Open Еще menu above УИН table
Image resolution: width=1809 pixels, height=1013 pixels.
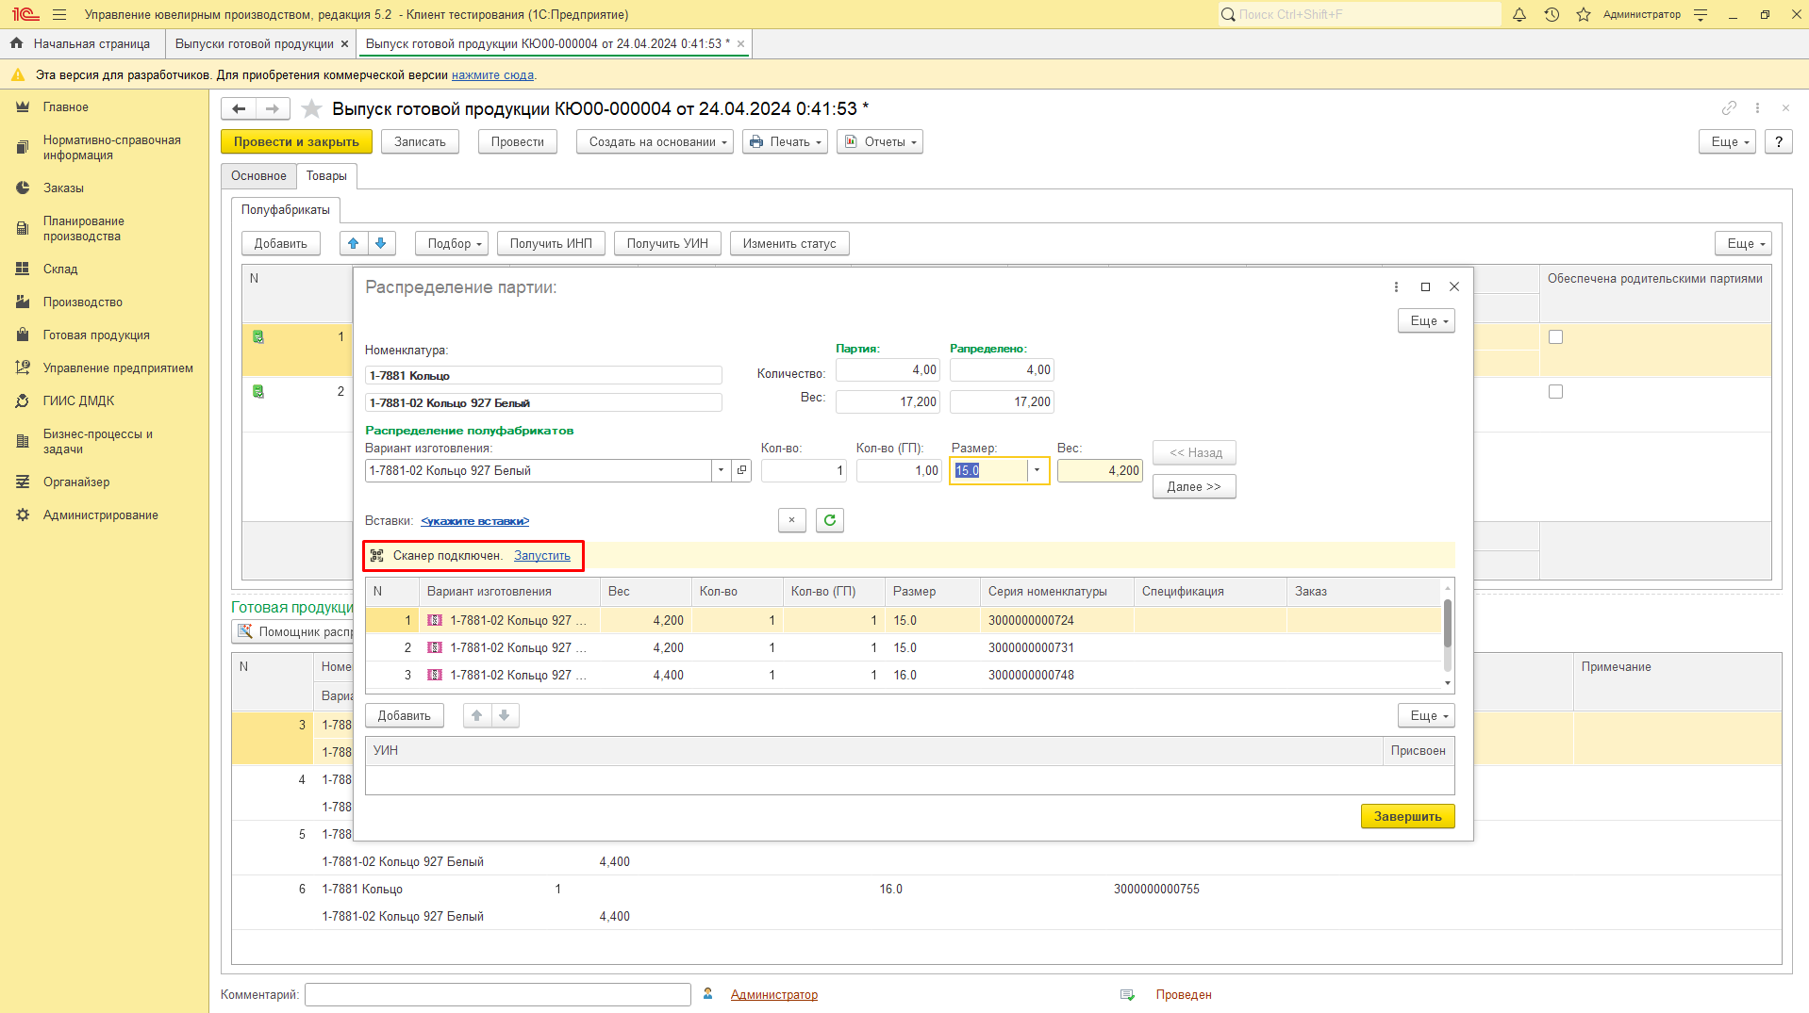1426,715
